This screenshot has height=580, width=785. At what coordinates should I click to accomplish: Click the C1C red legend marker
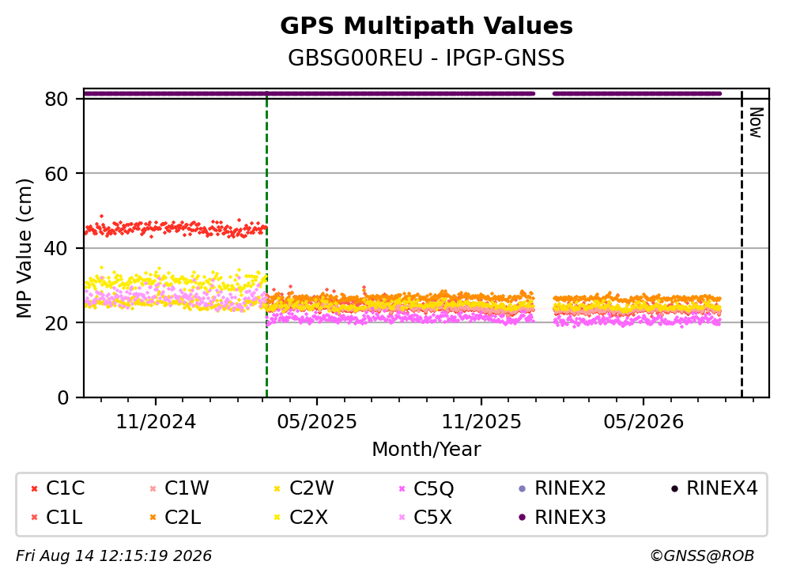point(34,488)
